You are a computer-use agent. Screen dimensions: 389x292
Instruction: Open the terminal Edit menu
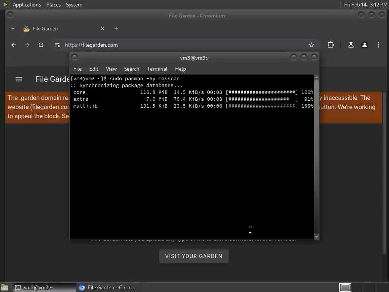tap(93, 69)
